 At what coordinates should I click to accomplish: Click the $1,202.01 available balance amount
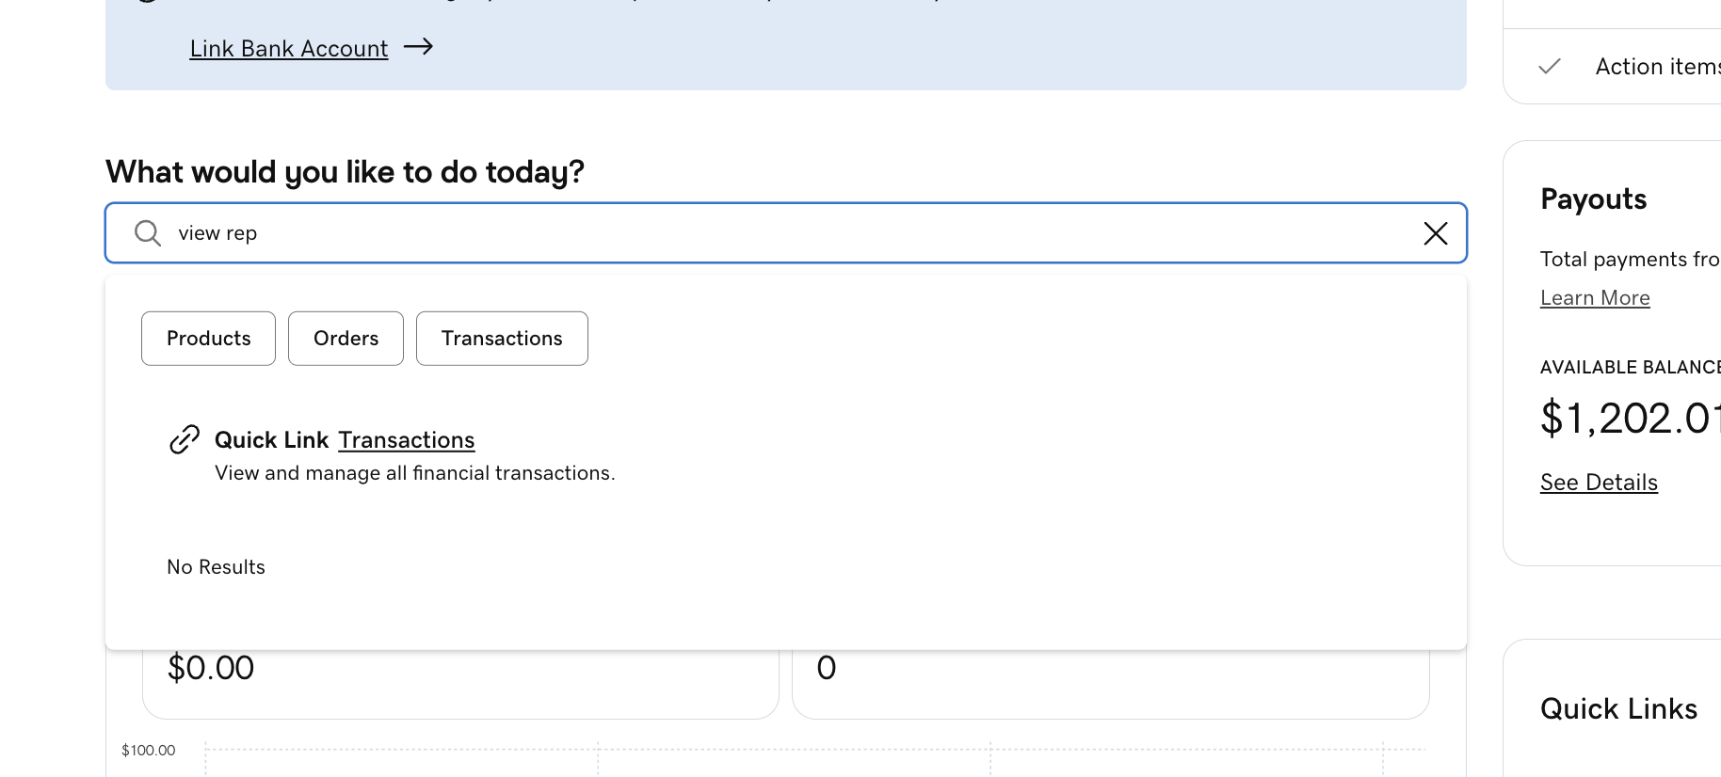[1629, 419]
